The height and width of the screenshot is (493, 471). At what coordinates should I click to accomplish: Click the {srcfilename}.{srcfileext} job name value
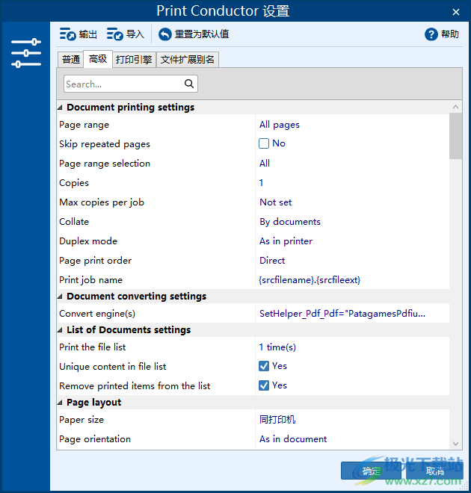pos(310,280)
